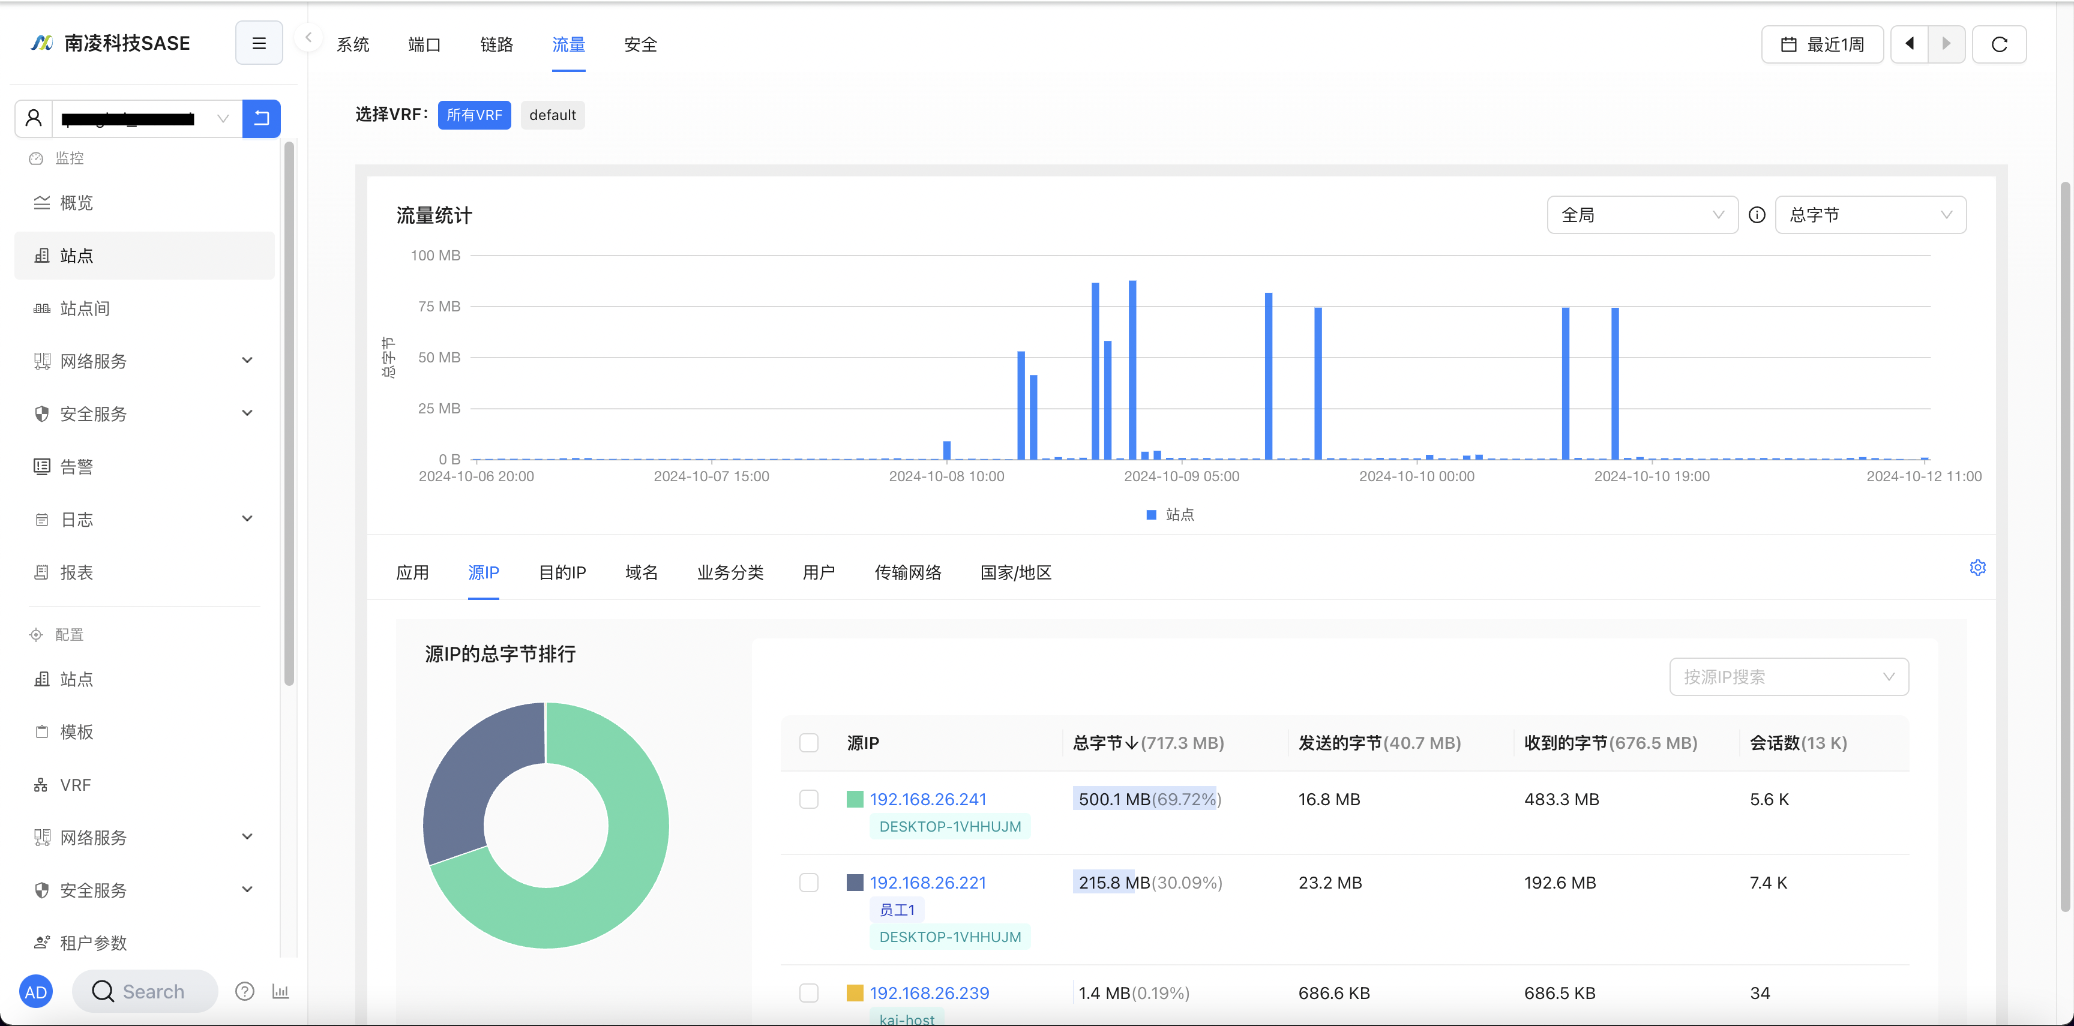The image size is (2074, 1026).
Task: Open link 192.168.26.239
Action: pos(929,993)
